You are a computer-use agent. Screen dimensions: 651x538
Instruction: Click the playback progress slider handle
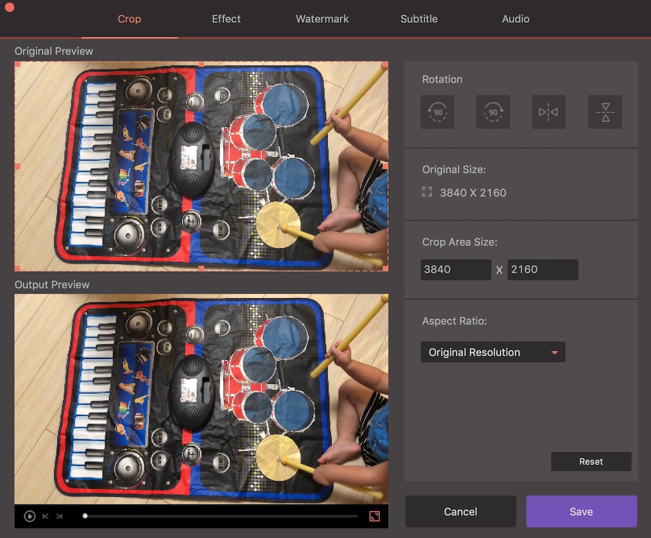click(85, 516)
